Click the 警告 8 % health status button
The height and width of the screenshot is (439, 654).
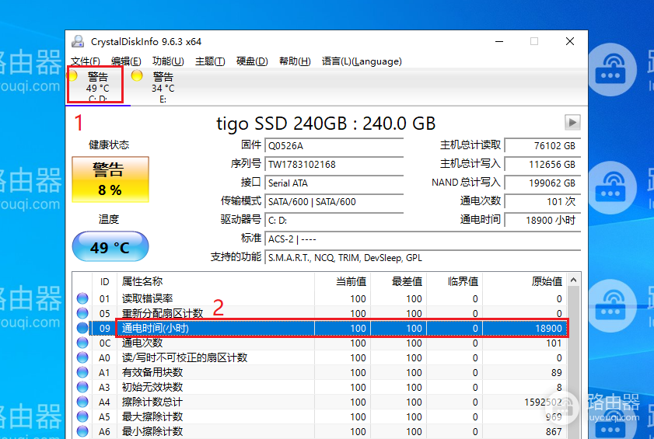pyautogui.click(x=110, y=179)
